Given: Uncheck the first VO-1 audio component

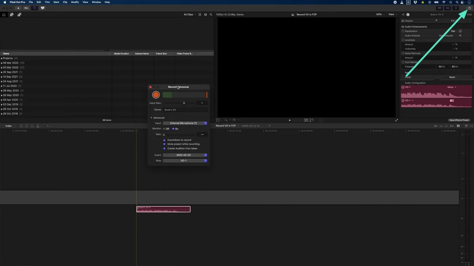Looking at the screenshot, I should (403, 87).
